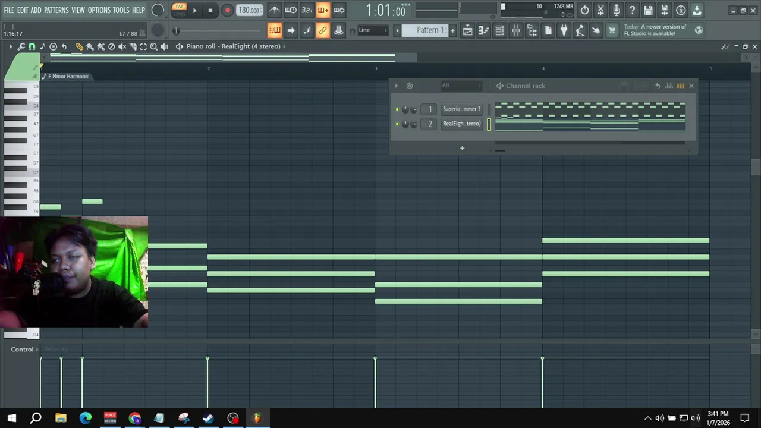Viewport: 761px width, 428px height.
Task: Arm recording with the red Record button
Action: point(227,10)
